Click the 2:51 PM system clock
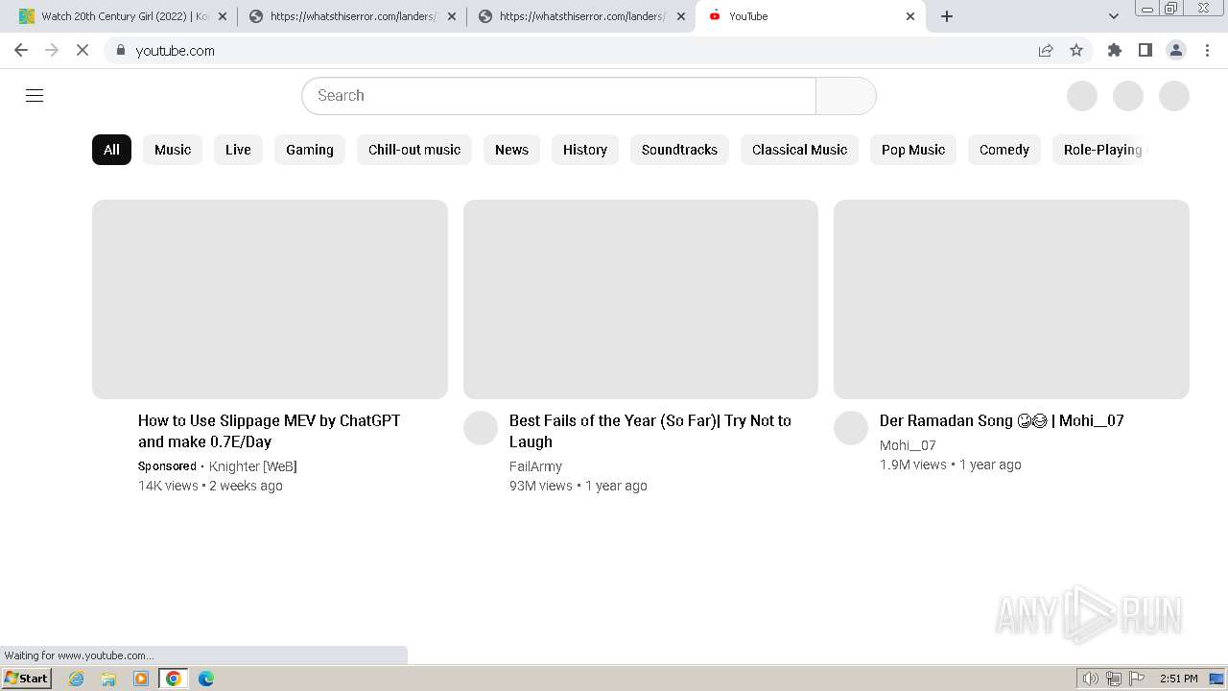 1178,679
